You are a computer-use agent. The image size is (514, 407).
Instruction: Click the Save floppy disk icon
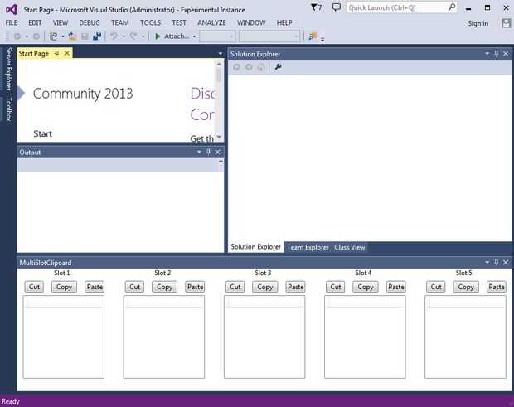pos(85,36)
